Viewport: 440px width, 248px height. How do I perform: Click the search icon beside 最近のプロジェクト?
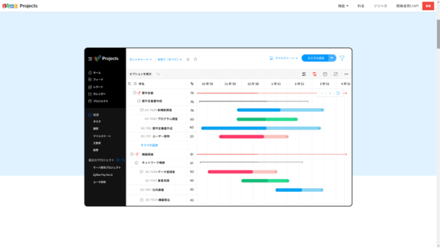[x=123, y=160]
